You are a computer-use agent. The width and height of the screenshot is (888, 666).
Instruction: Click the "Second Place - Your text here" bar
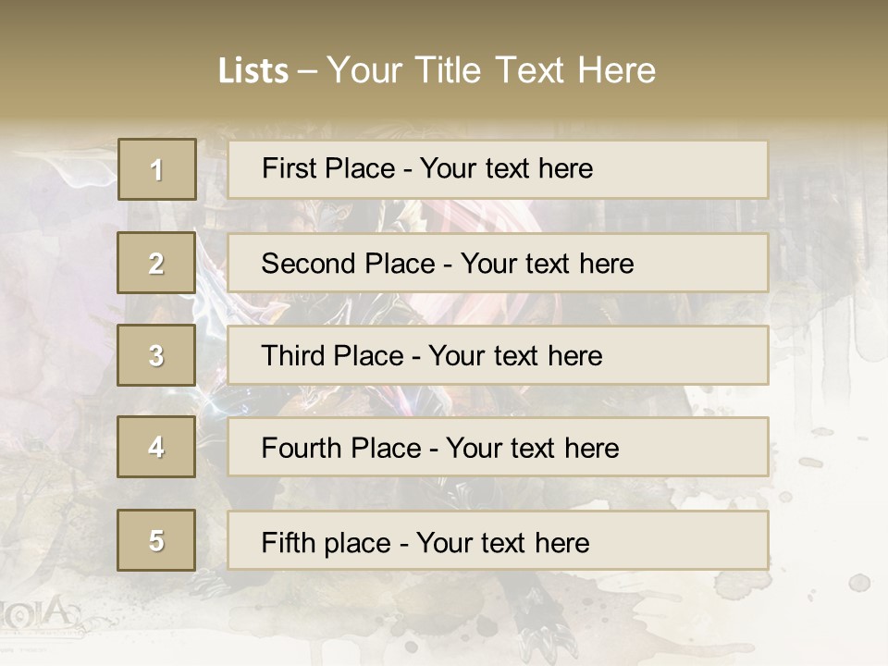click(498, 263)
